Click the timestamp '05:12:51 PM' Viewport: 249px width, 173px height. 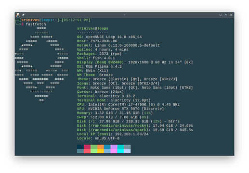[76, 20]
